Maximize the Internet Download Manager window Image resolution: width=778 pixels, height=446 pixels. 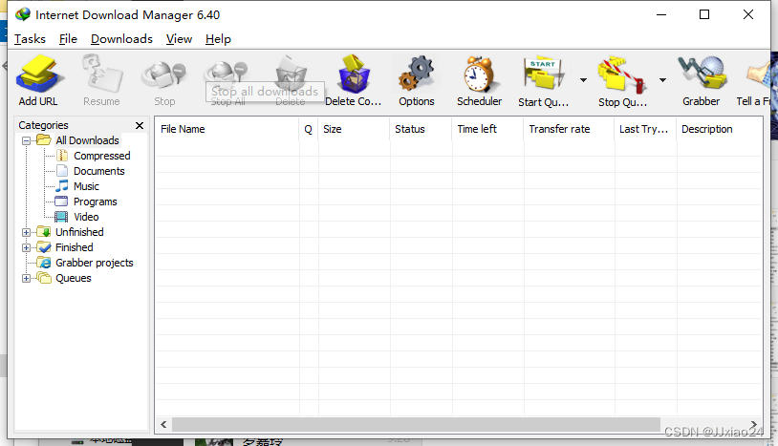704,15
